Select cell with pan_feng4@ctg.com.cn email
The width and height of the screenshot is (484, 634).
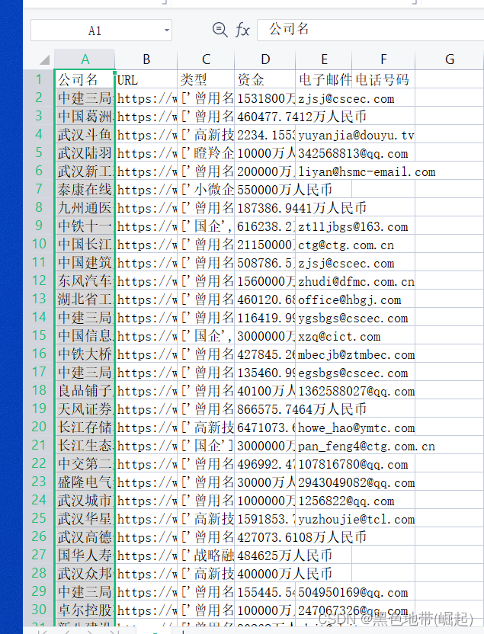[324, 446]
